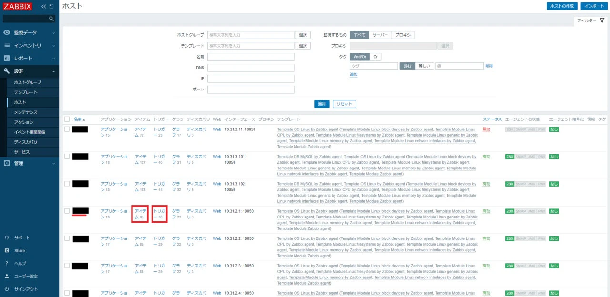The height and width of the screenshot is (297, 610).
Task: Click the 監視データ eye icon
Action: click(7, 33)
